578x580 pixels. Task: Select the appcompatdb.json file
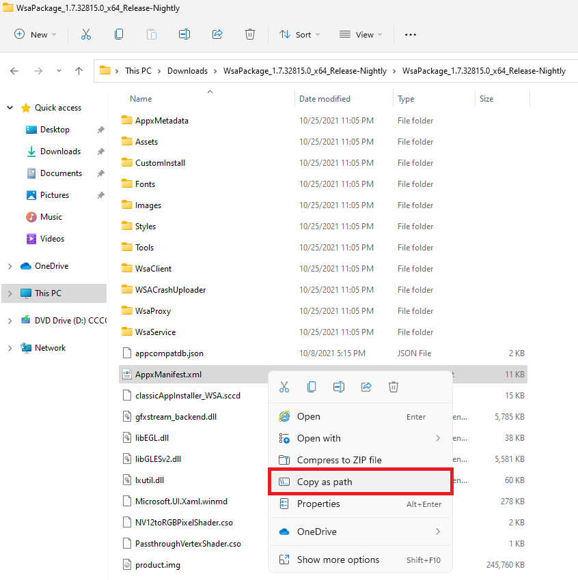coord(169,353)
